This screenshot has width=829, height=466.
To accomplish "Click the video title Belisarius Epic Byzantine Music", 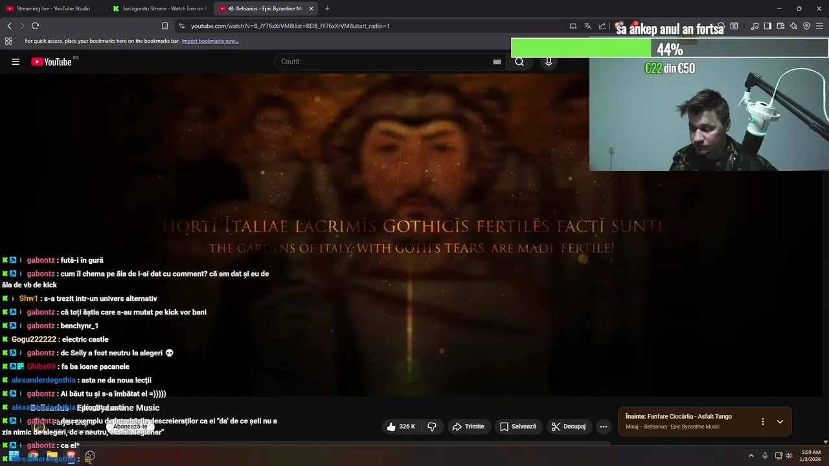I will [95, 408].
